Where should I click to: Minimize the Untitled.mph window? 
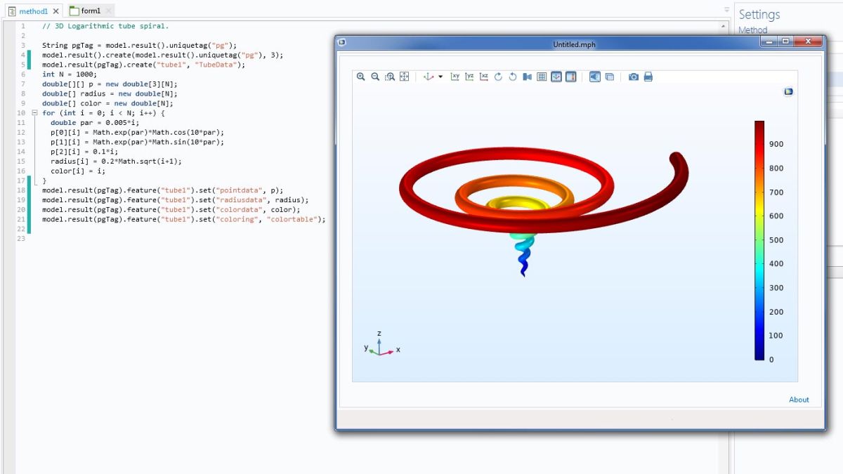pos(770,41)
